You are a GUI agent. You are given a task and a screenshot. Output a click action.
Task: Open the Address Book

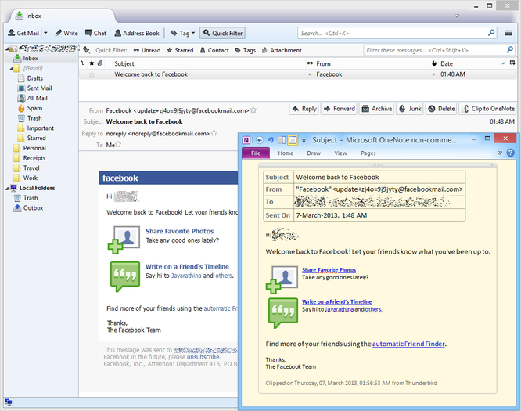point(137,33)
